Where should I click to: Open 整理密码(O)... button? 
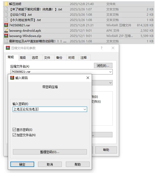50,152
